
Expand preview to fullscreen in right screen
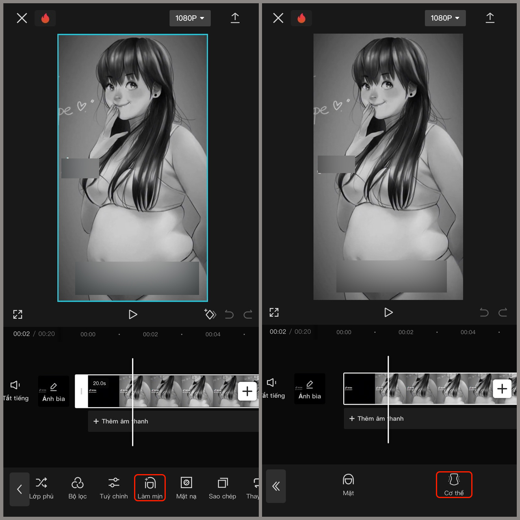click(x=274, y=312)
